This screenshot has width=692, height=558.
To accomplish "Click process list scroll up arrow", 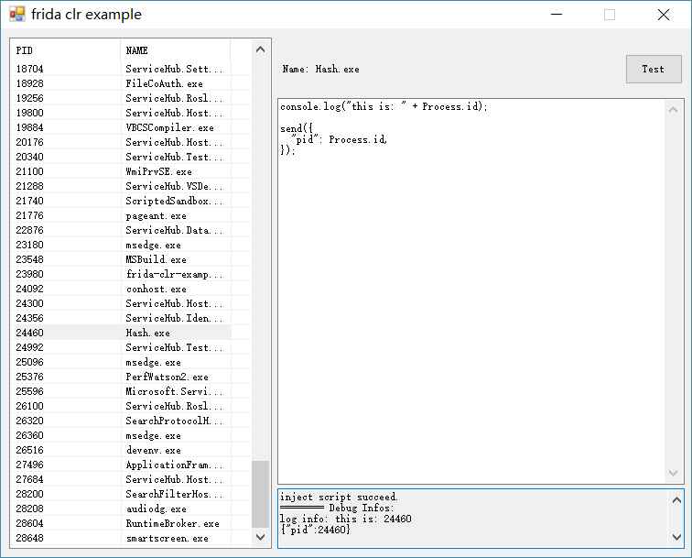I will [260, 49].
